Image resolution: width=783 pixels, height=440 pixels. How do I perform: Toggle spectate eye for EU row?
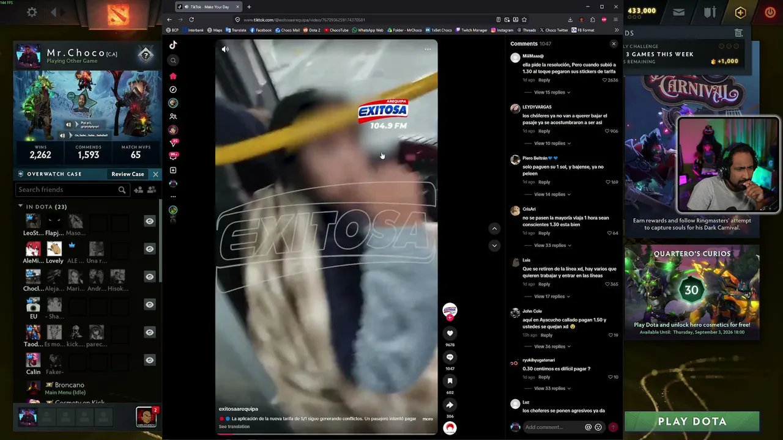pos(149,304)
